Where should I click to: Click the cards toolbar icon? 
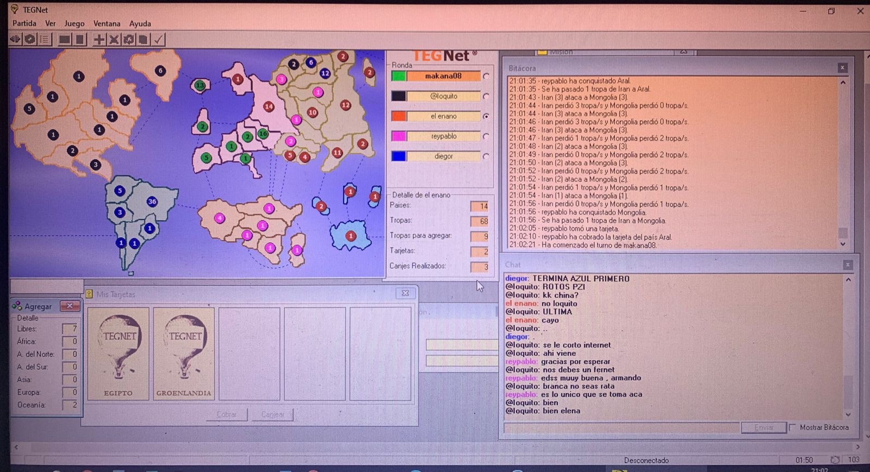pos(143,40)
